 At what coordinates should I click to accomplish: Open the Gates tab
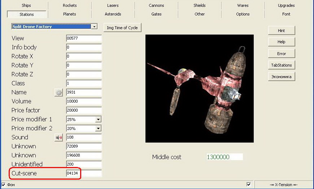[156, 14]
